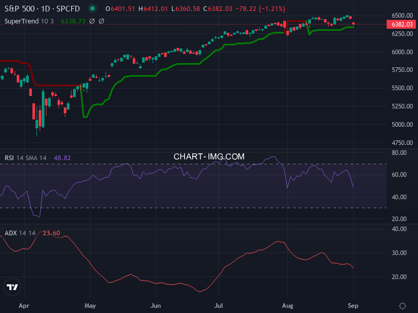Viewport: 418px width, 313px height.
Task: Click the close price C6382.03
Action: 218,9
